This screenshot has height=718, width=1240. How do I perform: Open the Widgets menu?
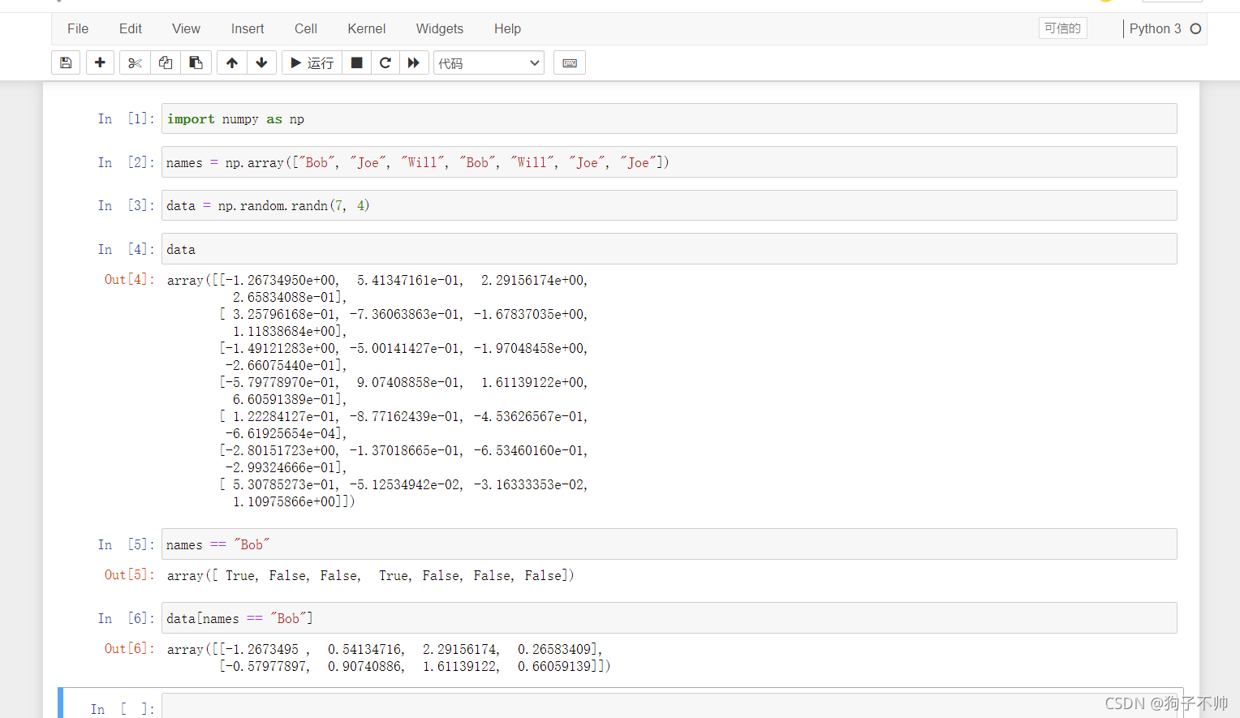click(440, 28)
